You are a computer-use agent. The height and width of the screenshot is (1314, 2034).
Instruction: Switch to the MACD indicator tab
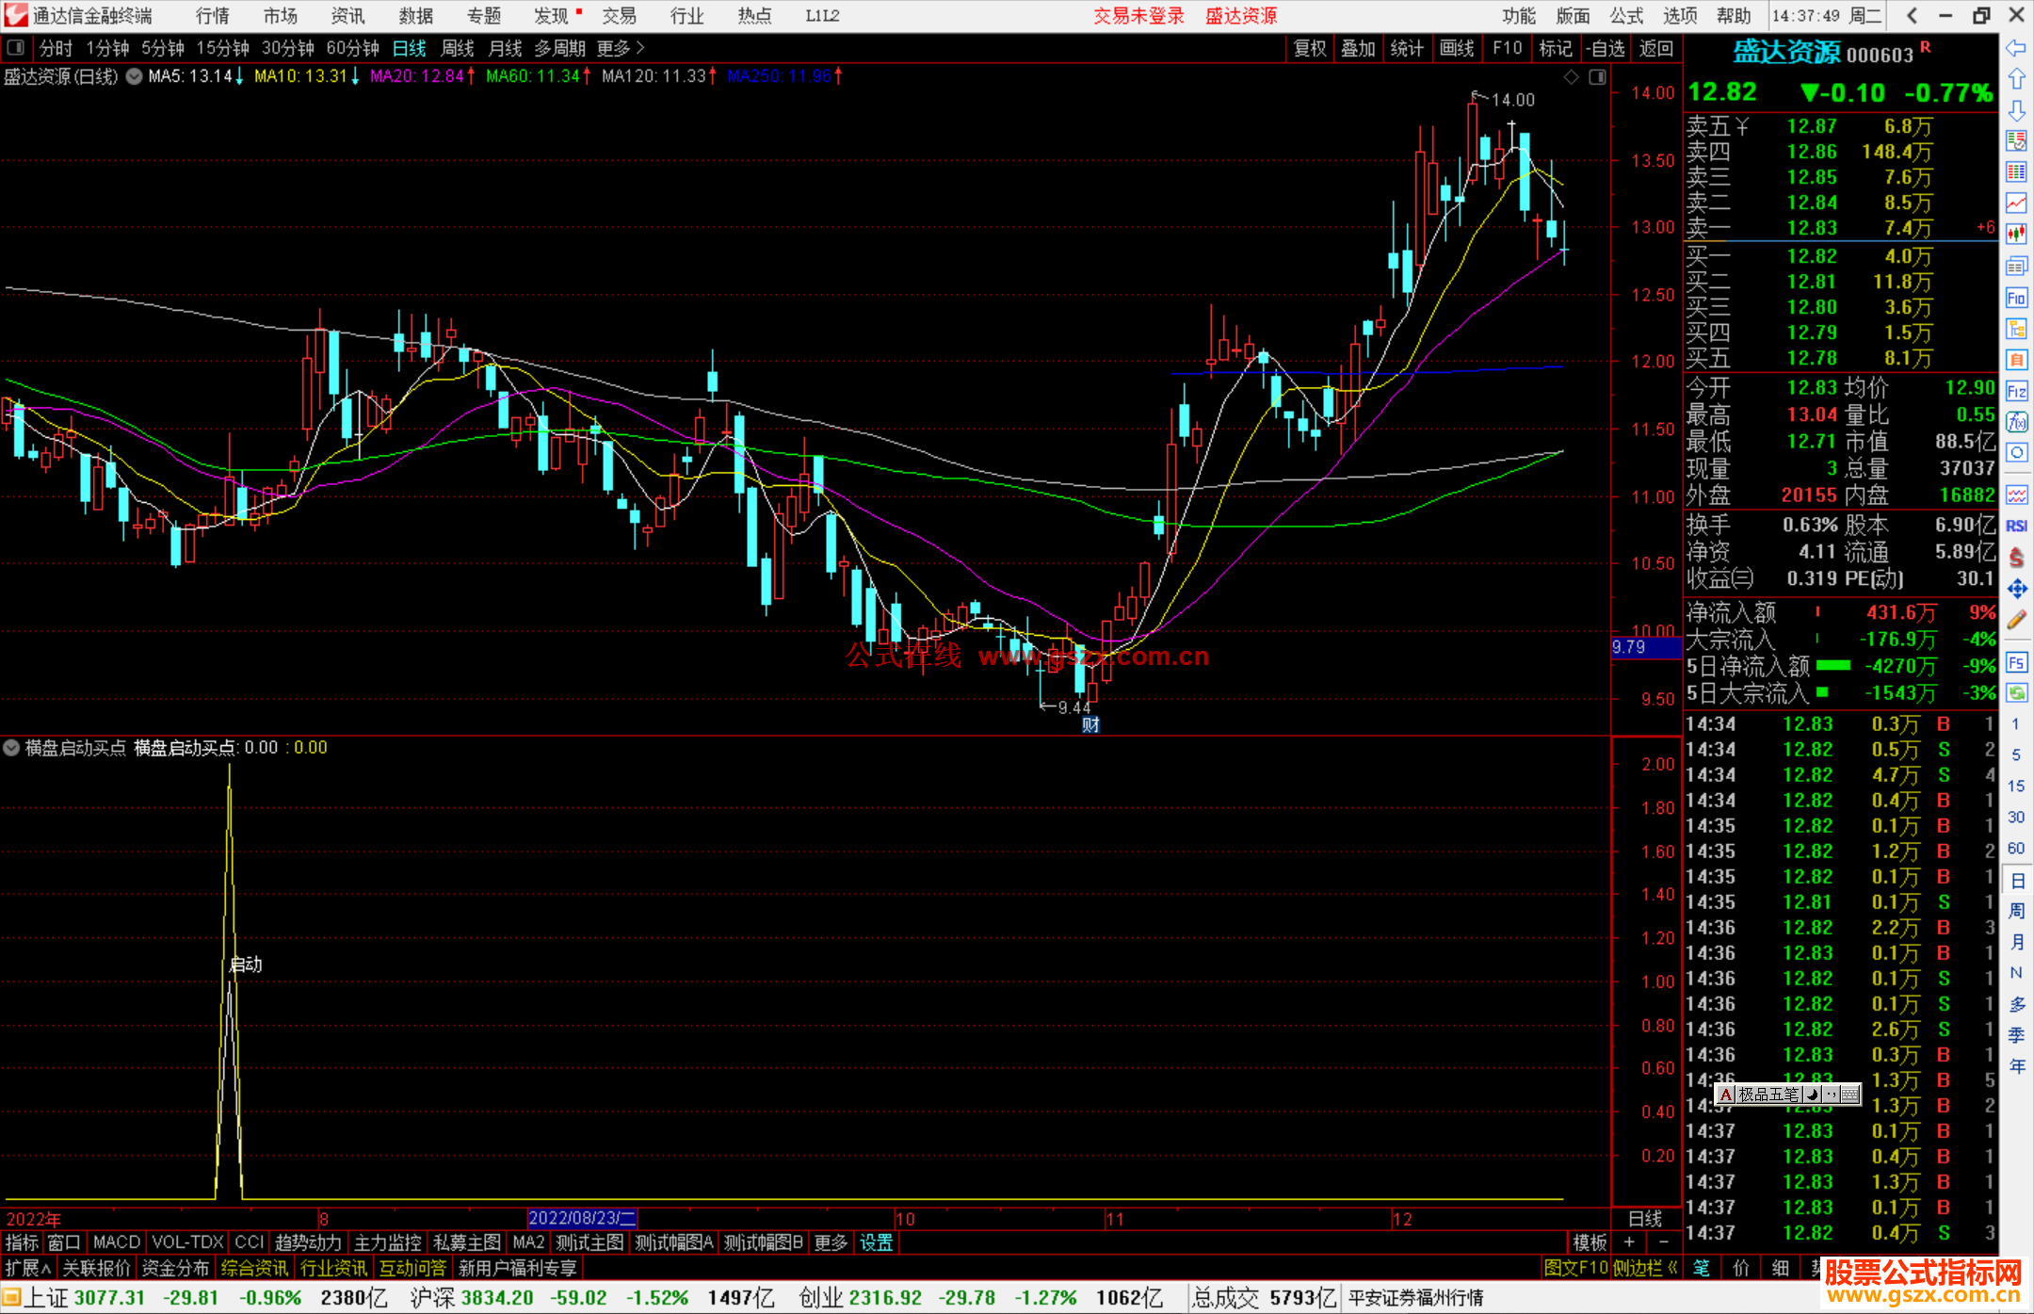(x=116, y=1242)
